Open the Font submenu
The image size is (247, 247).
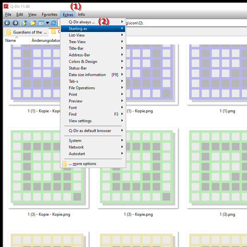click(93, 108)
